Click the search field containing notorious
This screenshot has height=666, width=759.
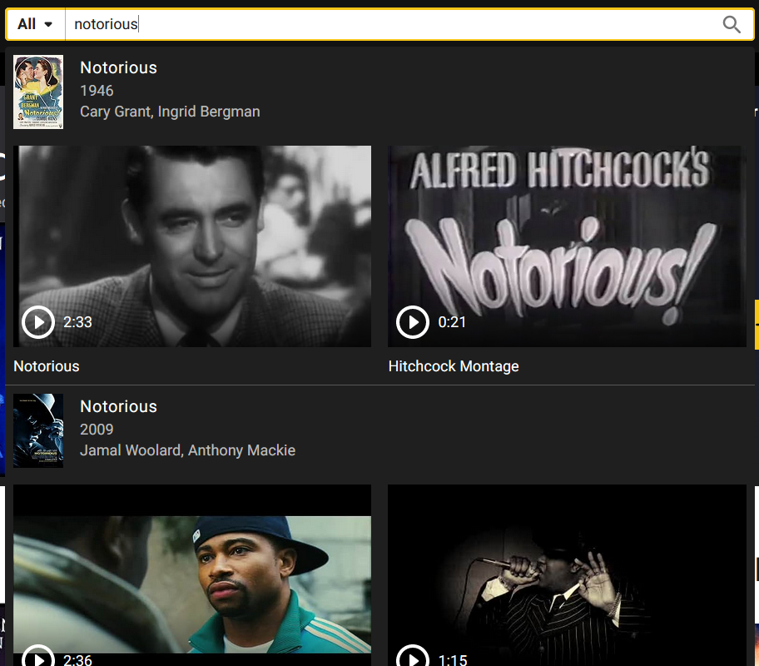[391, 24]
